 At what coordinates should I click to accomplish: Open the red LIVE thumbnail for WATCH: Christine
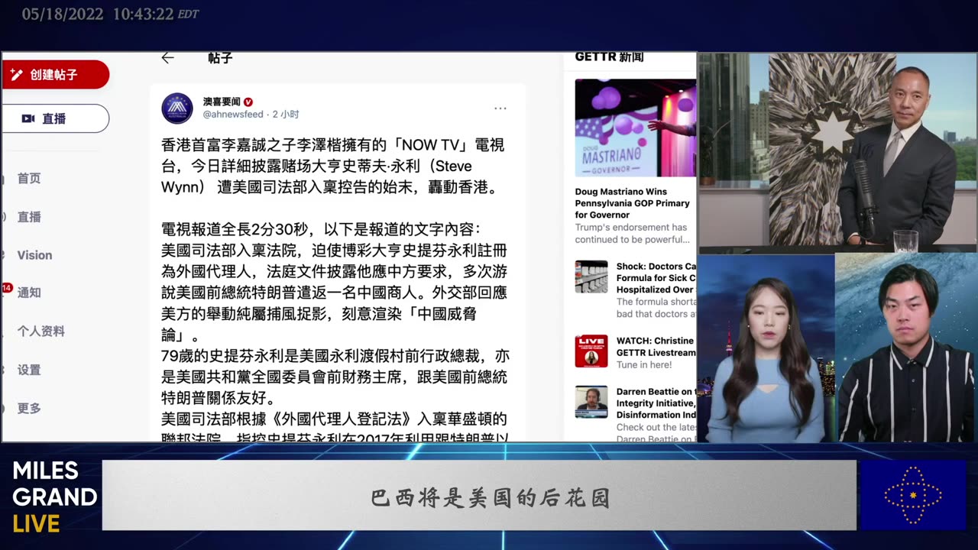(x=591, y=351)
